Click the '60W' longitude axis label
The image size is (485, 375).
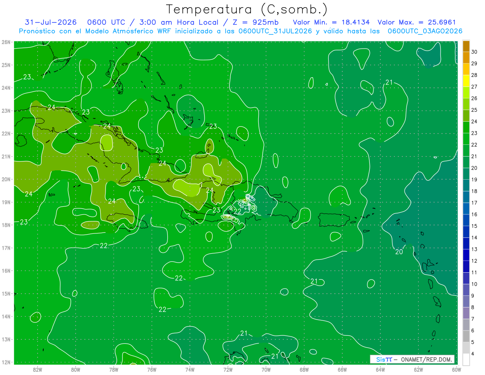[x=456, y=369]
